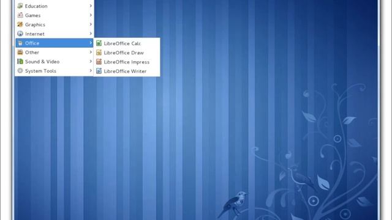The image size is (392, 220).
Task: Click the Internet globe icon
Action: pos(20,34)
